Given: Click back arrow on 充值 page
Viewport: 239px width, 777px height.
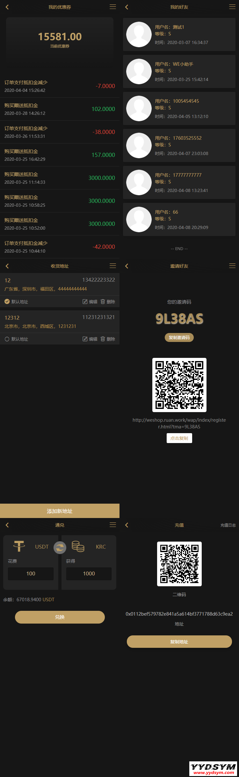Looking at the screenshot, I should coord(127,525).
